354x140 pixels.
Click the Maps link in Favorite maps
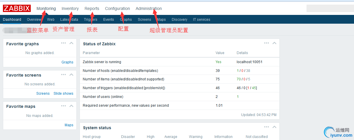point(69,125)
